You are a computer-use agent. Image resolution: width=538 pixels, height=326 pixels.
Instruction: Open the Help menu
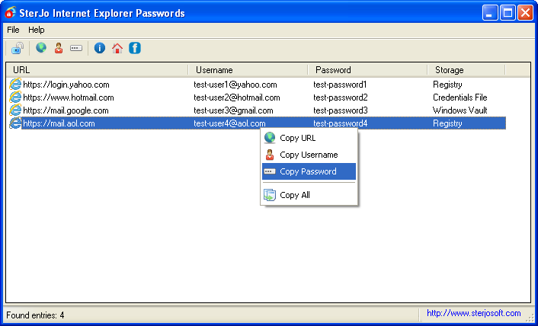(x=37, y=30)
